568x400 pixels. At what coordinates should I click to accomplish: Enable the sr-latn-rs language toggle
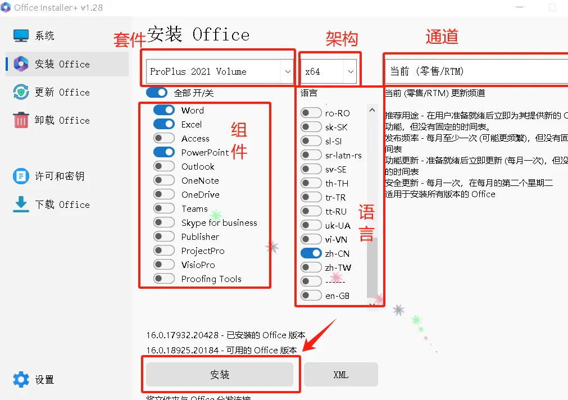click(311, 155)
